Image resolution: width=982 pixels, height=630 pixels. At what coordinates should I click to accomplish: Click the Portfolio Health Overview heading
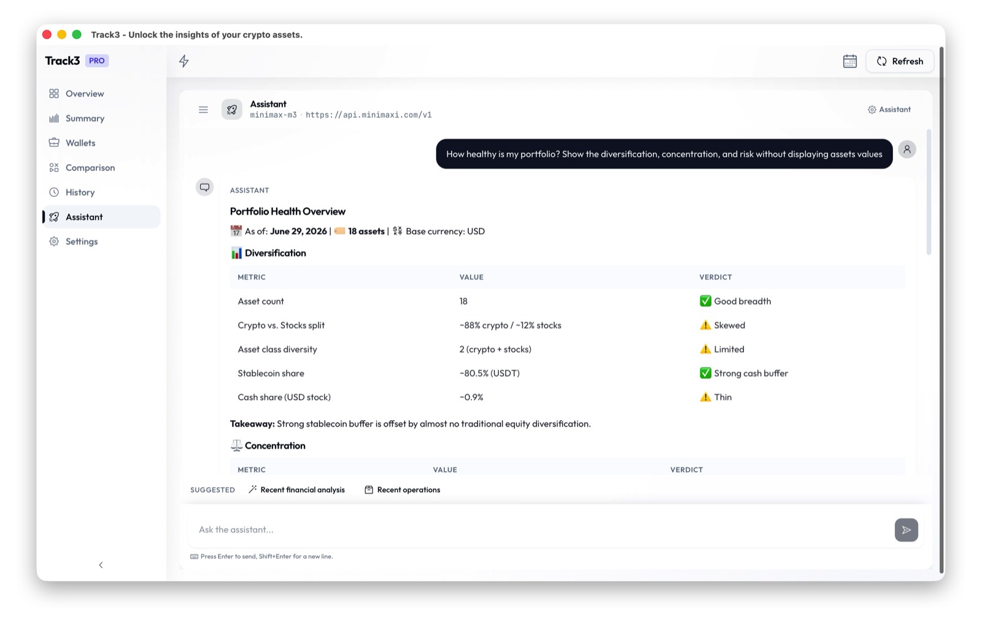click(287, 211)
